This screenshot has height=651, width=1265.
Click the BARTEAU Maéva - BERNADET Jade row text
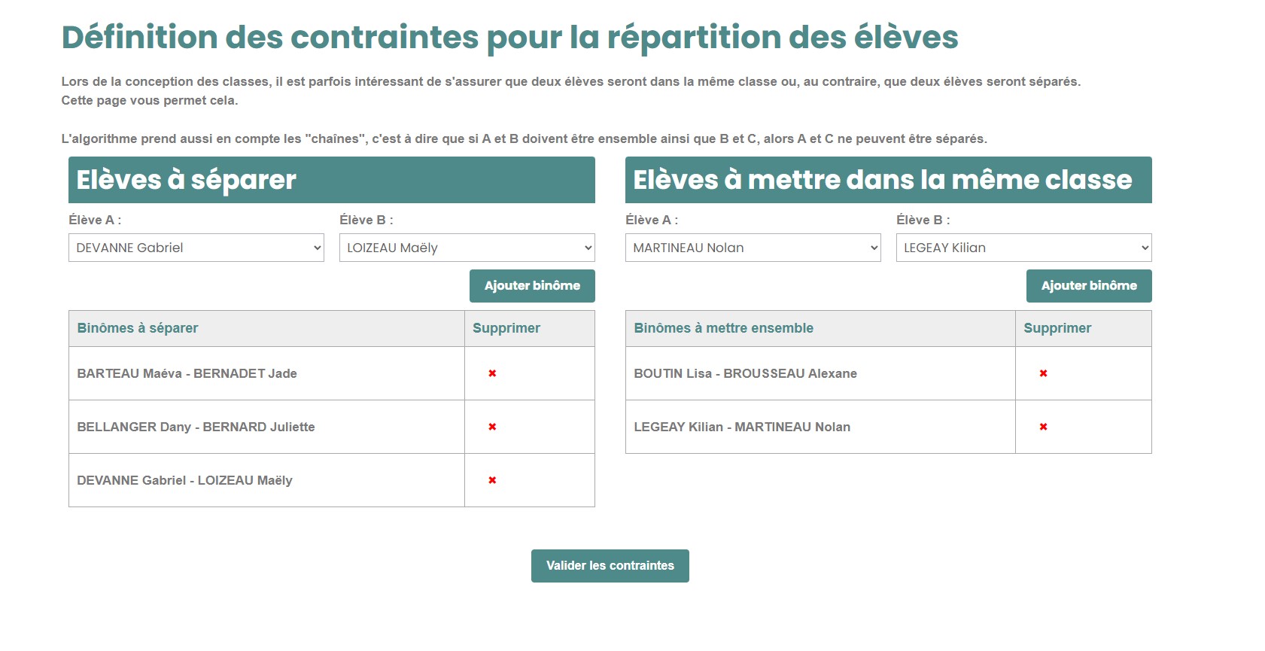pyautogui.click(x=187, y=373)
